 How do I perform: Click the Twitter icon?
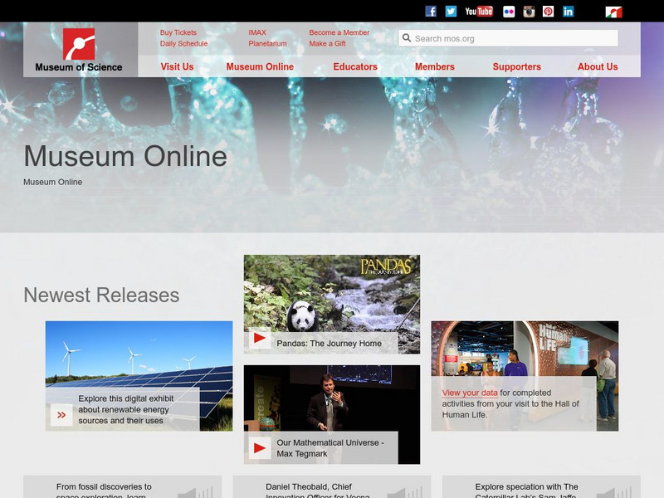(451, 11)
